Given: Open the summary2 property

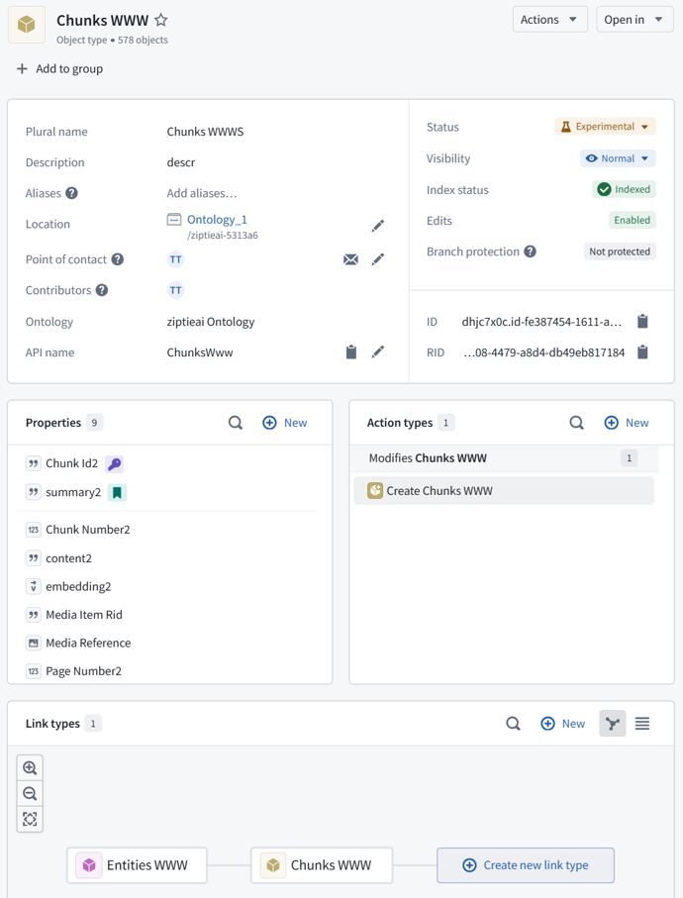Looking at the screenshot, I should click(x=73, y=492).
